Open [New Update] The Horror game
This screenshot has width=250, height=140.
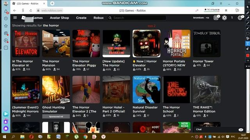point(116,43)
